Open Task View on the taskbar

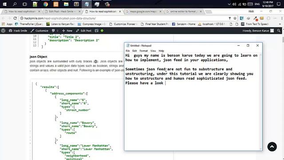25,4
